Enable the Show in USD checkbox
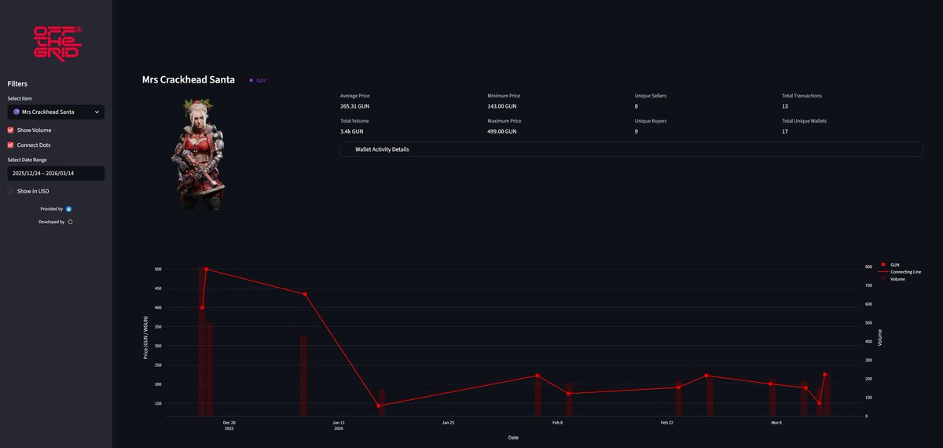 pyautogui.click(x=11, y=191)
